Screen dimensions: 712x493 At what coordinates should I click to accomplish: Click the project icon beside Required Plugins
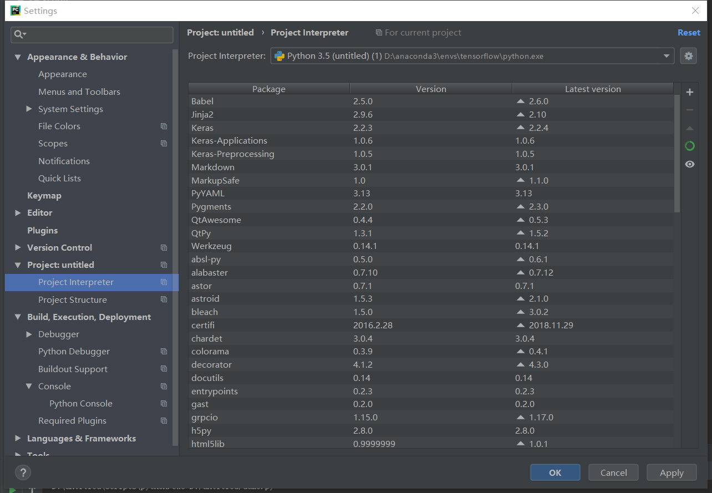164,421
